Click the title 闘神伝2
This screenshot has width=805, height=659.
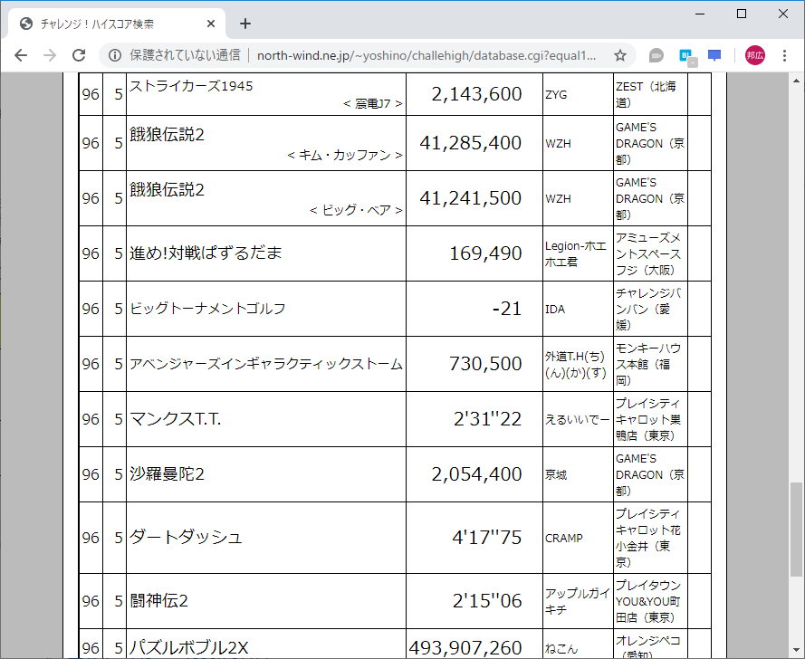click(158, 600)
